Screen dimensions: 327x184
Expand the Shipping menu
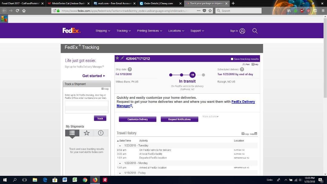pos(103,31)
